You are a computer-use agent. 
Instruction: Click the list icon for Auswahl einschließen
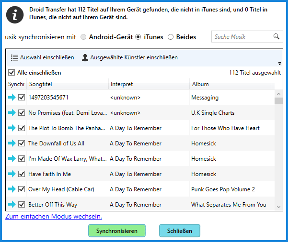(14, 57)
